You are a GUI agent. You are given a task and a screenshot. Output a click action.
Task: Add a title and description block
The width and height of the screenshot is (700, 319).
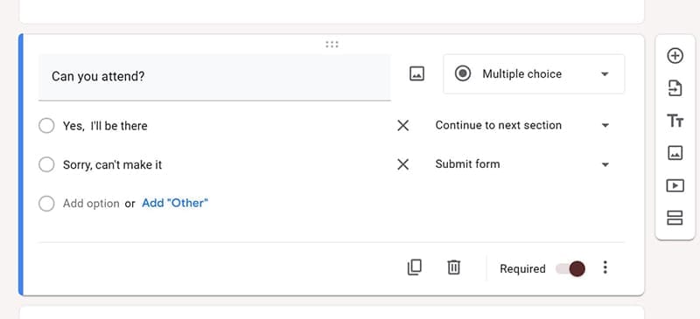675,121
